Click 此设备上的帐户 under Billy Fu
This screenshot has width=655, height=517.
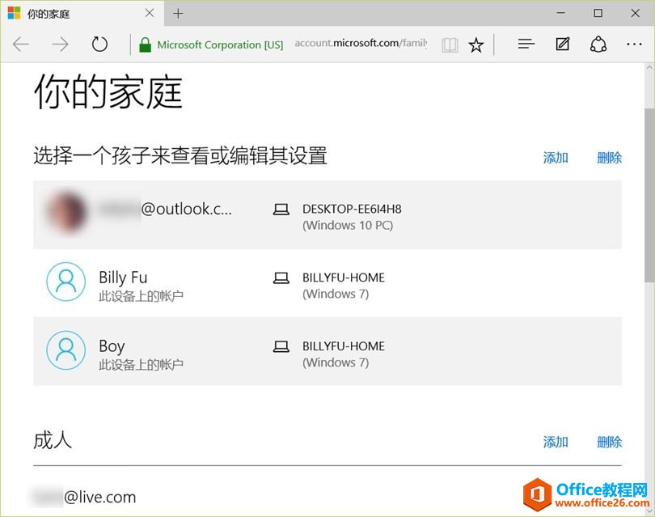point(142,296)
